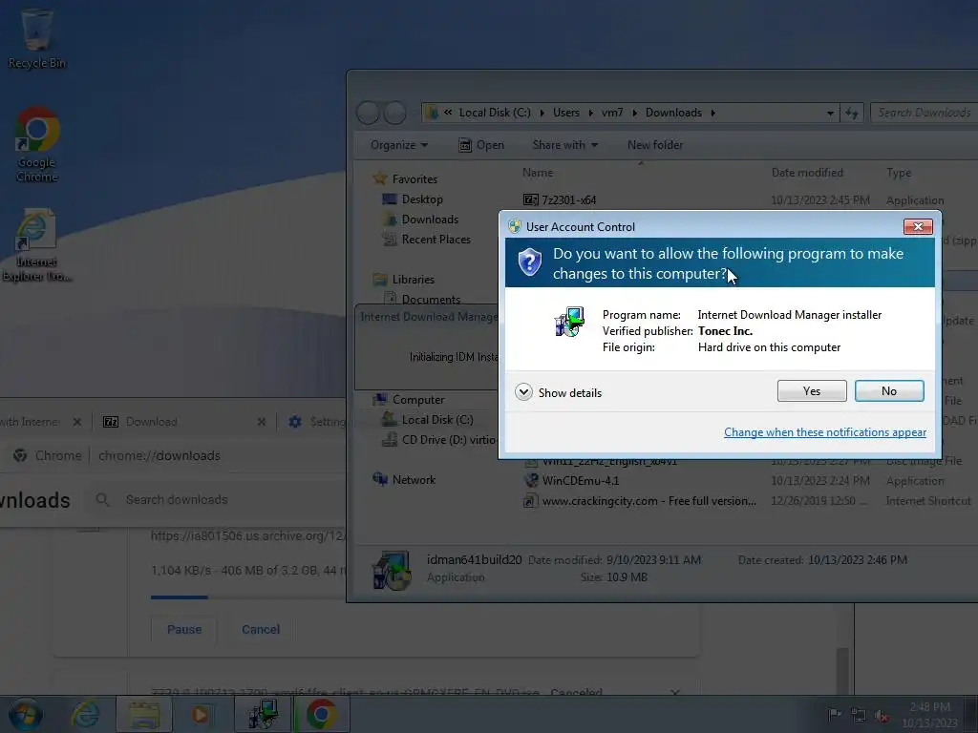Switch to Google Chrome on the taskbar
Screen dimensions: 978x733
point(321,714)
